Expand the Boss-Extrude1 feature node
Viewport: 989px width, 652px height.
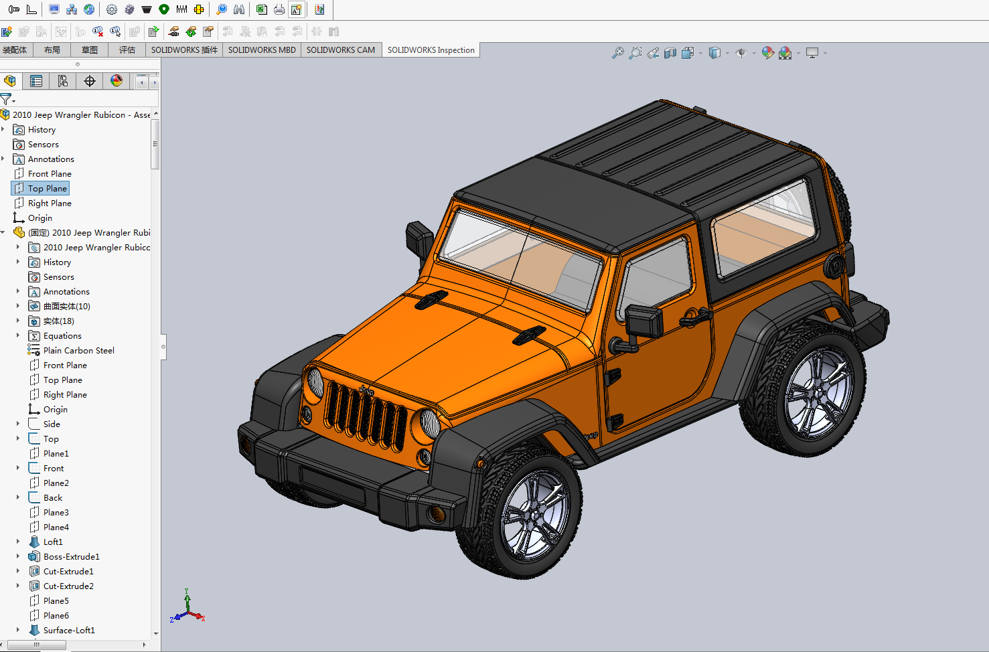tap(18, 556)
